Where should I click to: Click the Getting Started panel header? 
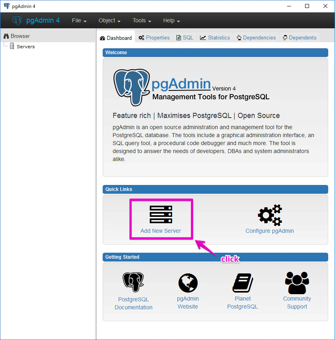(x=215, y=257)
